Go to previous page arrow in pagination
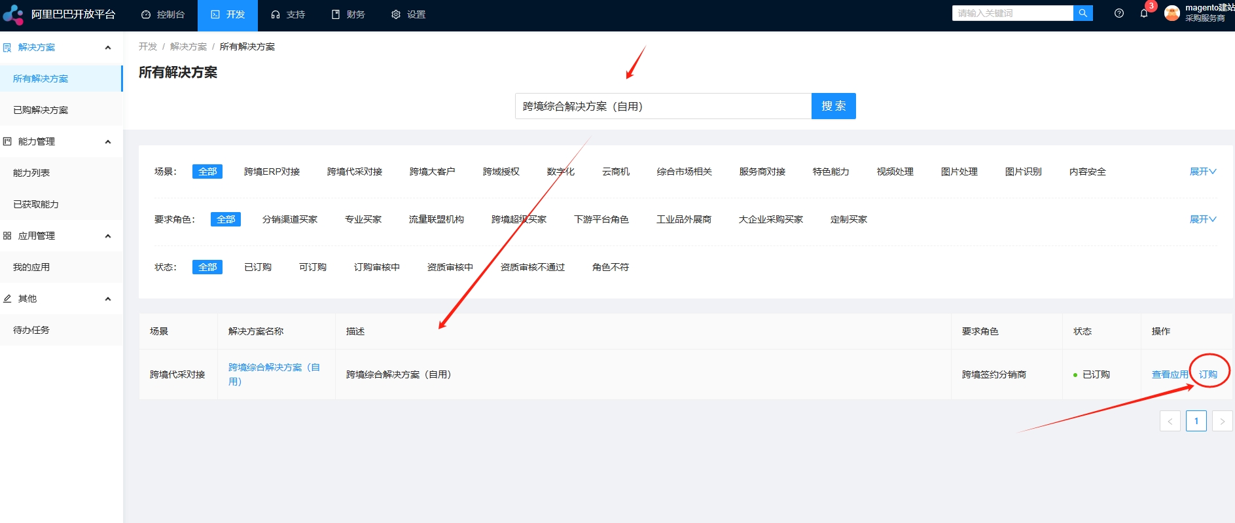 (1170, 421)
